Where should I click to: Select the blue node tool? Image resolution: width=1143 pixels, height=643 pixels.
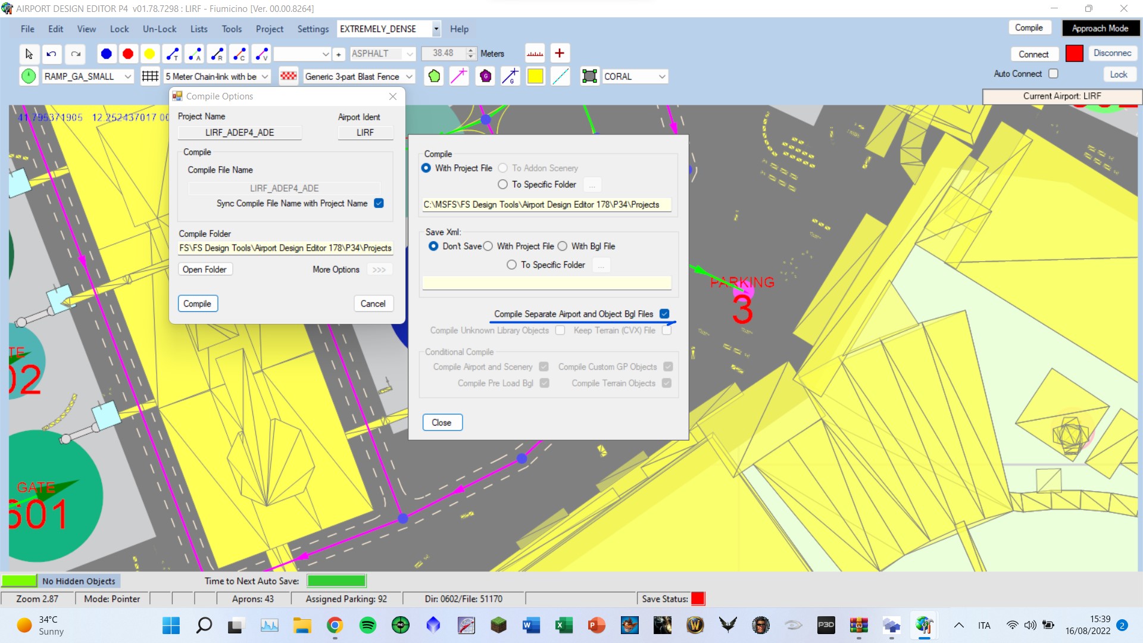pos(106,54)
